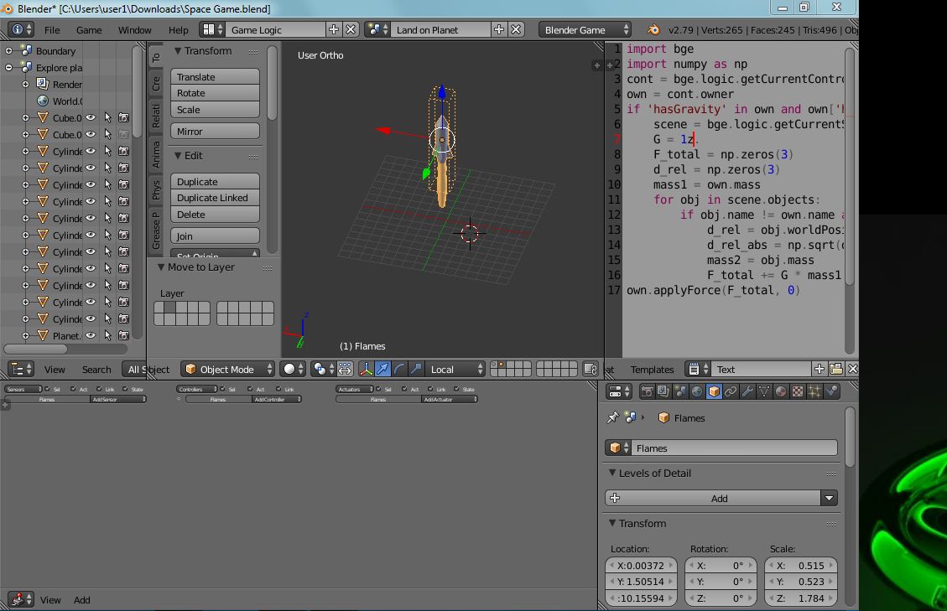Delete the Land on Planet scene with X
The image size is (947, 611).
tap(516, 29)
